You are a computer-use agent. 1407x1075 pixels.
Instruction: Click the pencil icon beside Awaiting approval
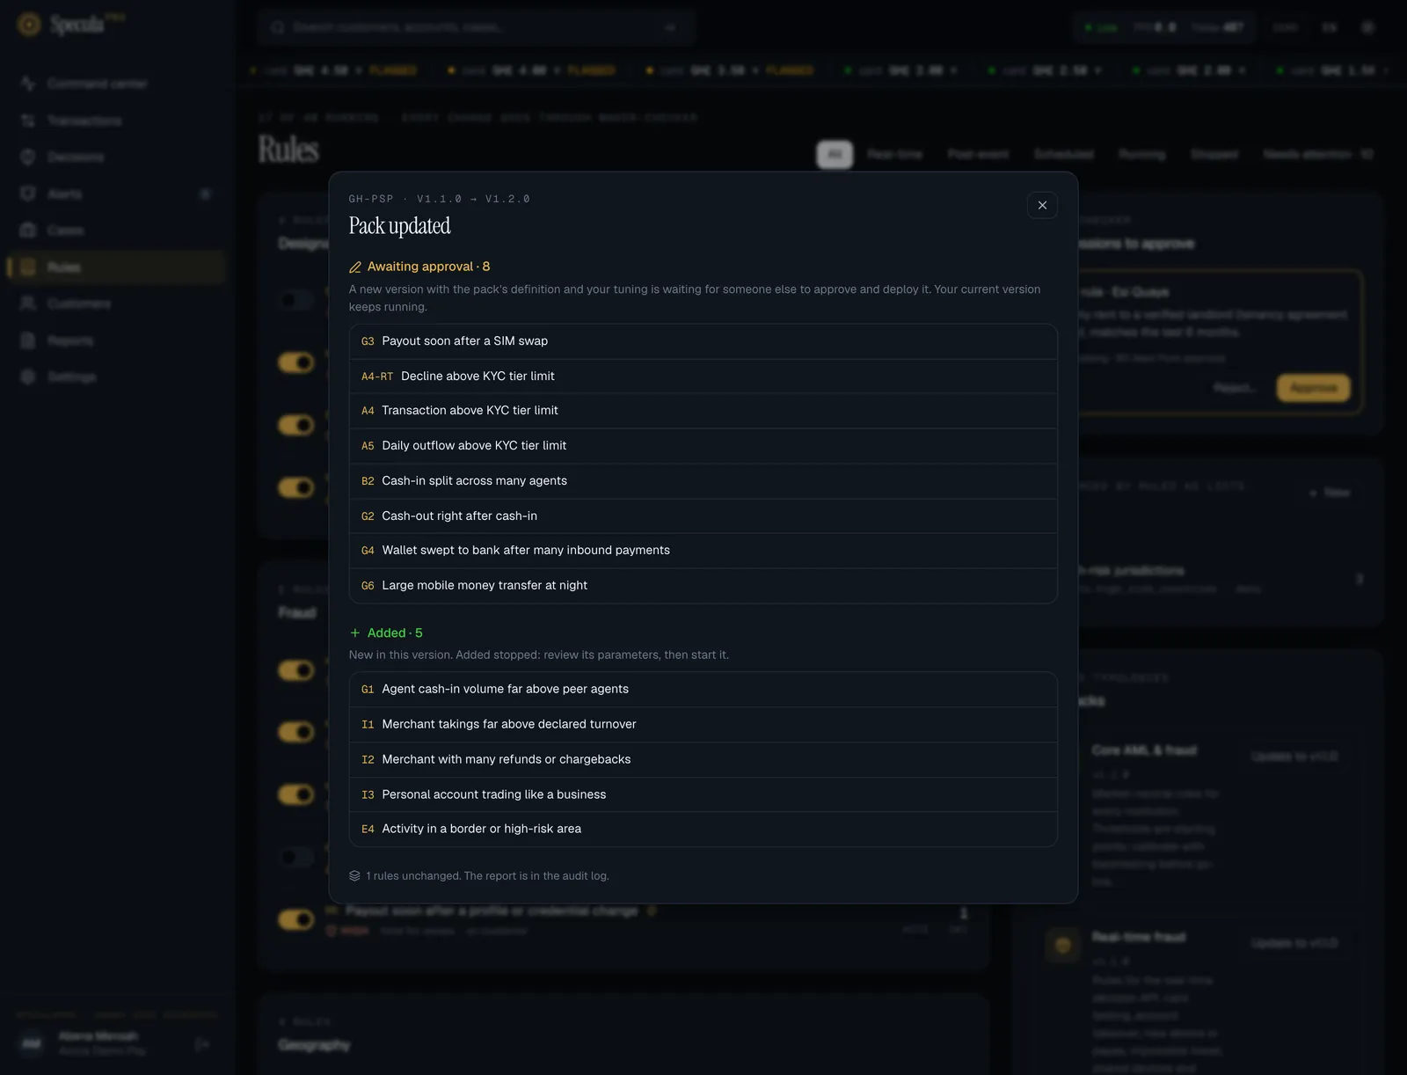click(x=355, y=267)
